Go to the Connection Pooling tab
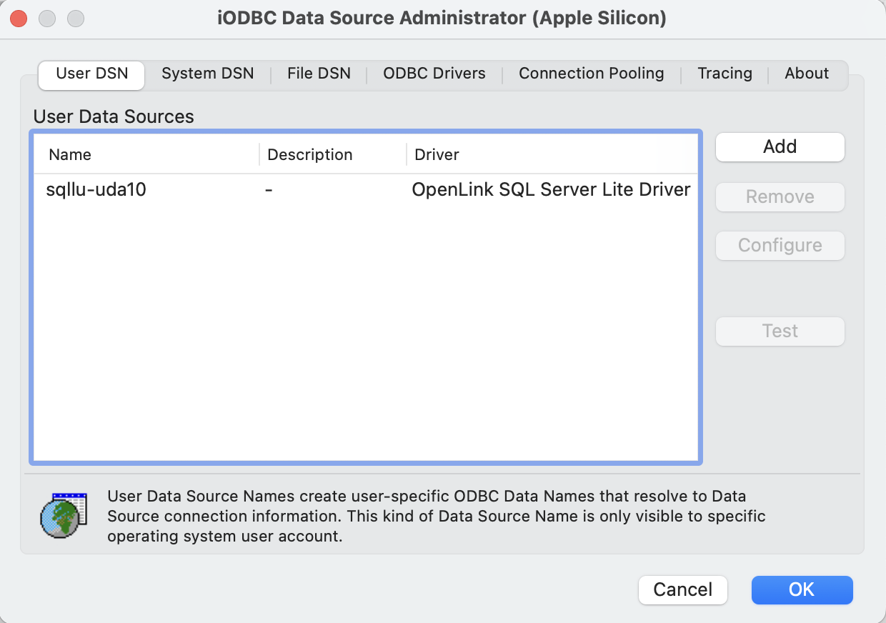886x623 pixels. (591, 74)
